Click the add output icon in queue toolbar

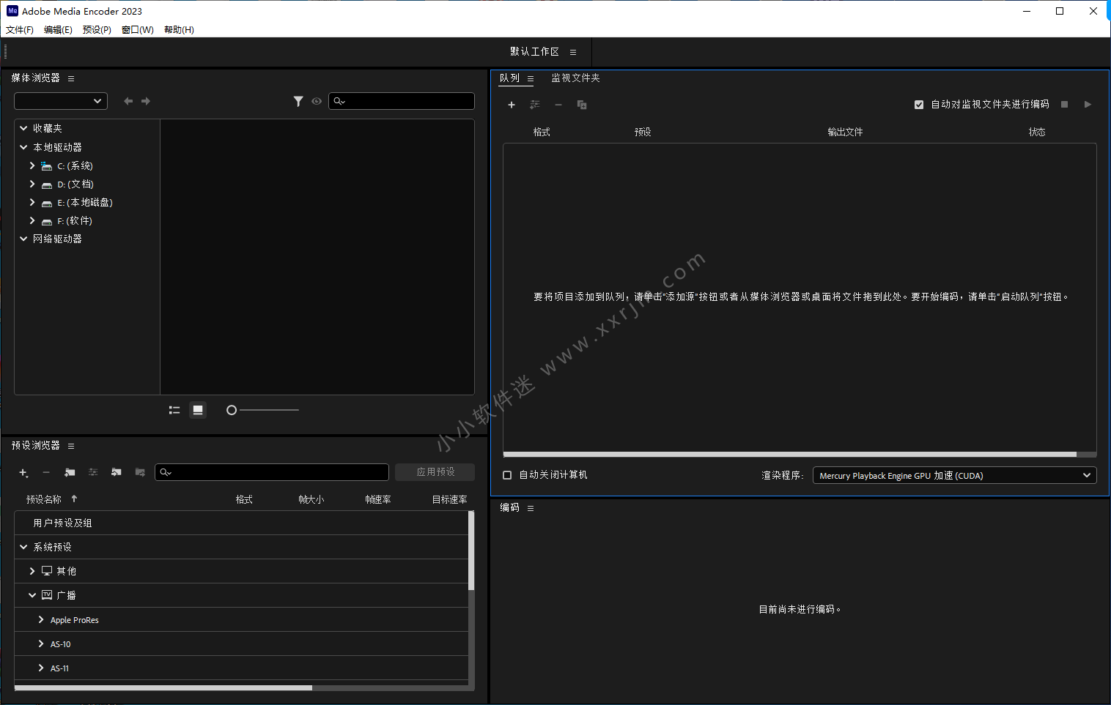535,105
